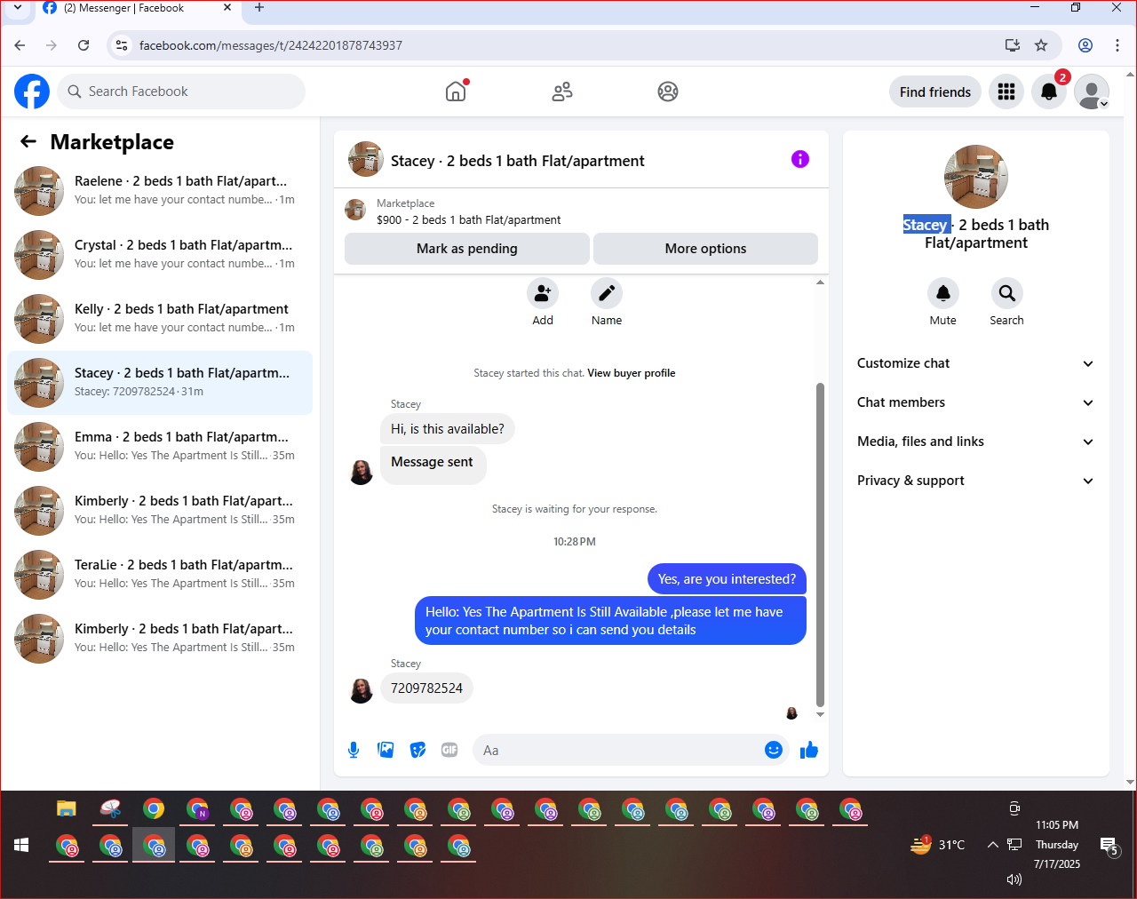This screenshot has width=1137, height=899.
Task: Open Chrome profile icon in toolbar
Action: pyautogui.click(x=1085, y=45)
